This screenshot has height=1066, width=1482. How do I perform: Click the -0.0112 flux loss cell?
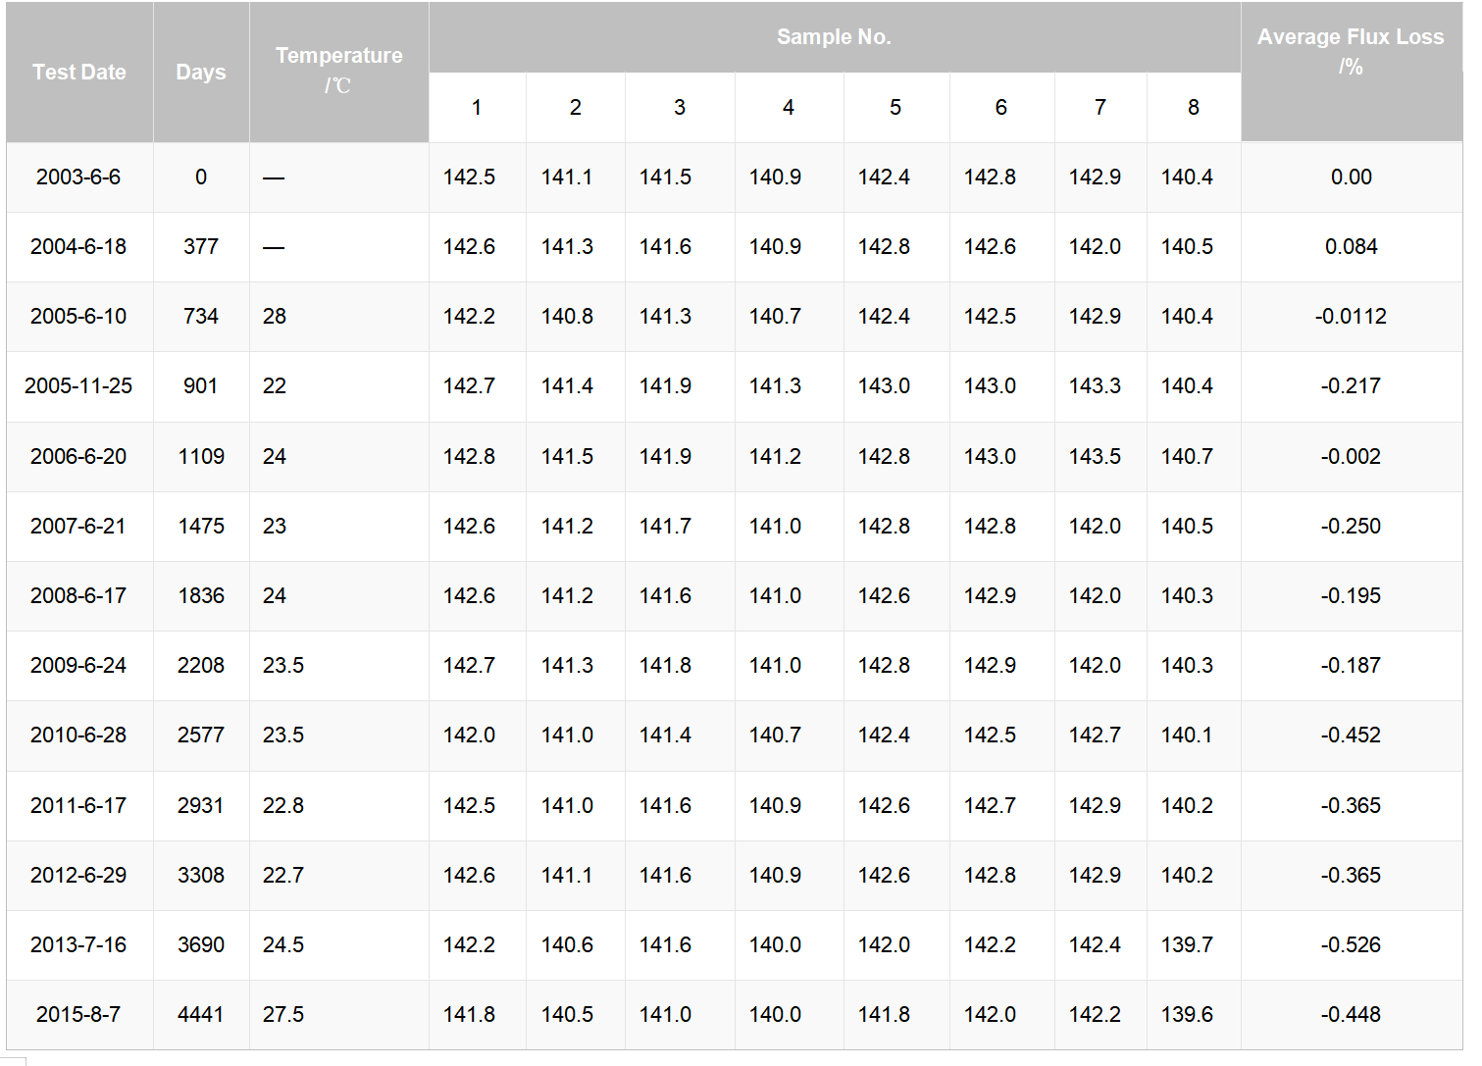[1352, 317]
